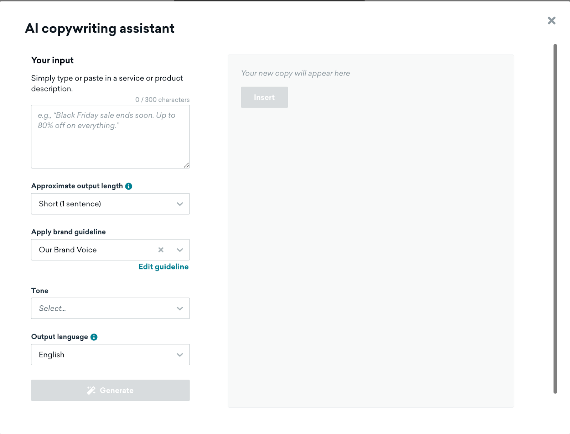The image size is (570, 434).
Task: Expand the output length dropdown arrow
Action: (180, 204)
